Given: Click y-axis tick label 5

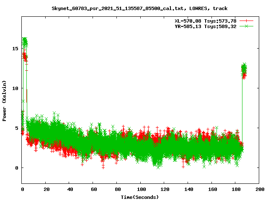Looking at the screenshot, I should [17, 128].
